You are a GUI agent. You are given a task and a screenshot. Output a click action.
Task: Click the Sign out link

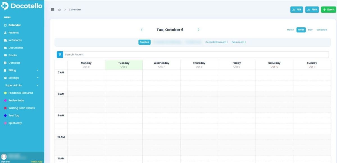click(5, 162)
